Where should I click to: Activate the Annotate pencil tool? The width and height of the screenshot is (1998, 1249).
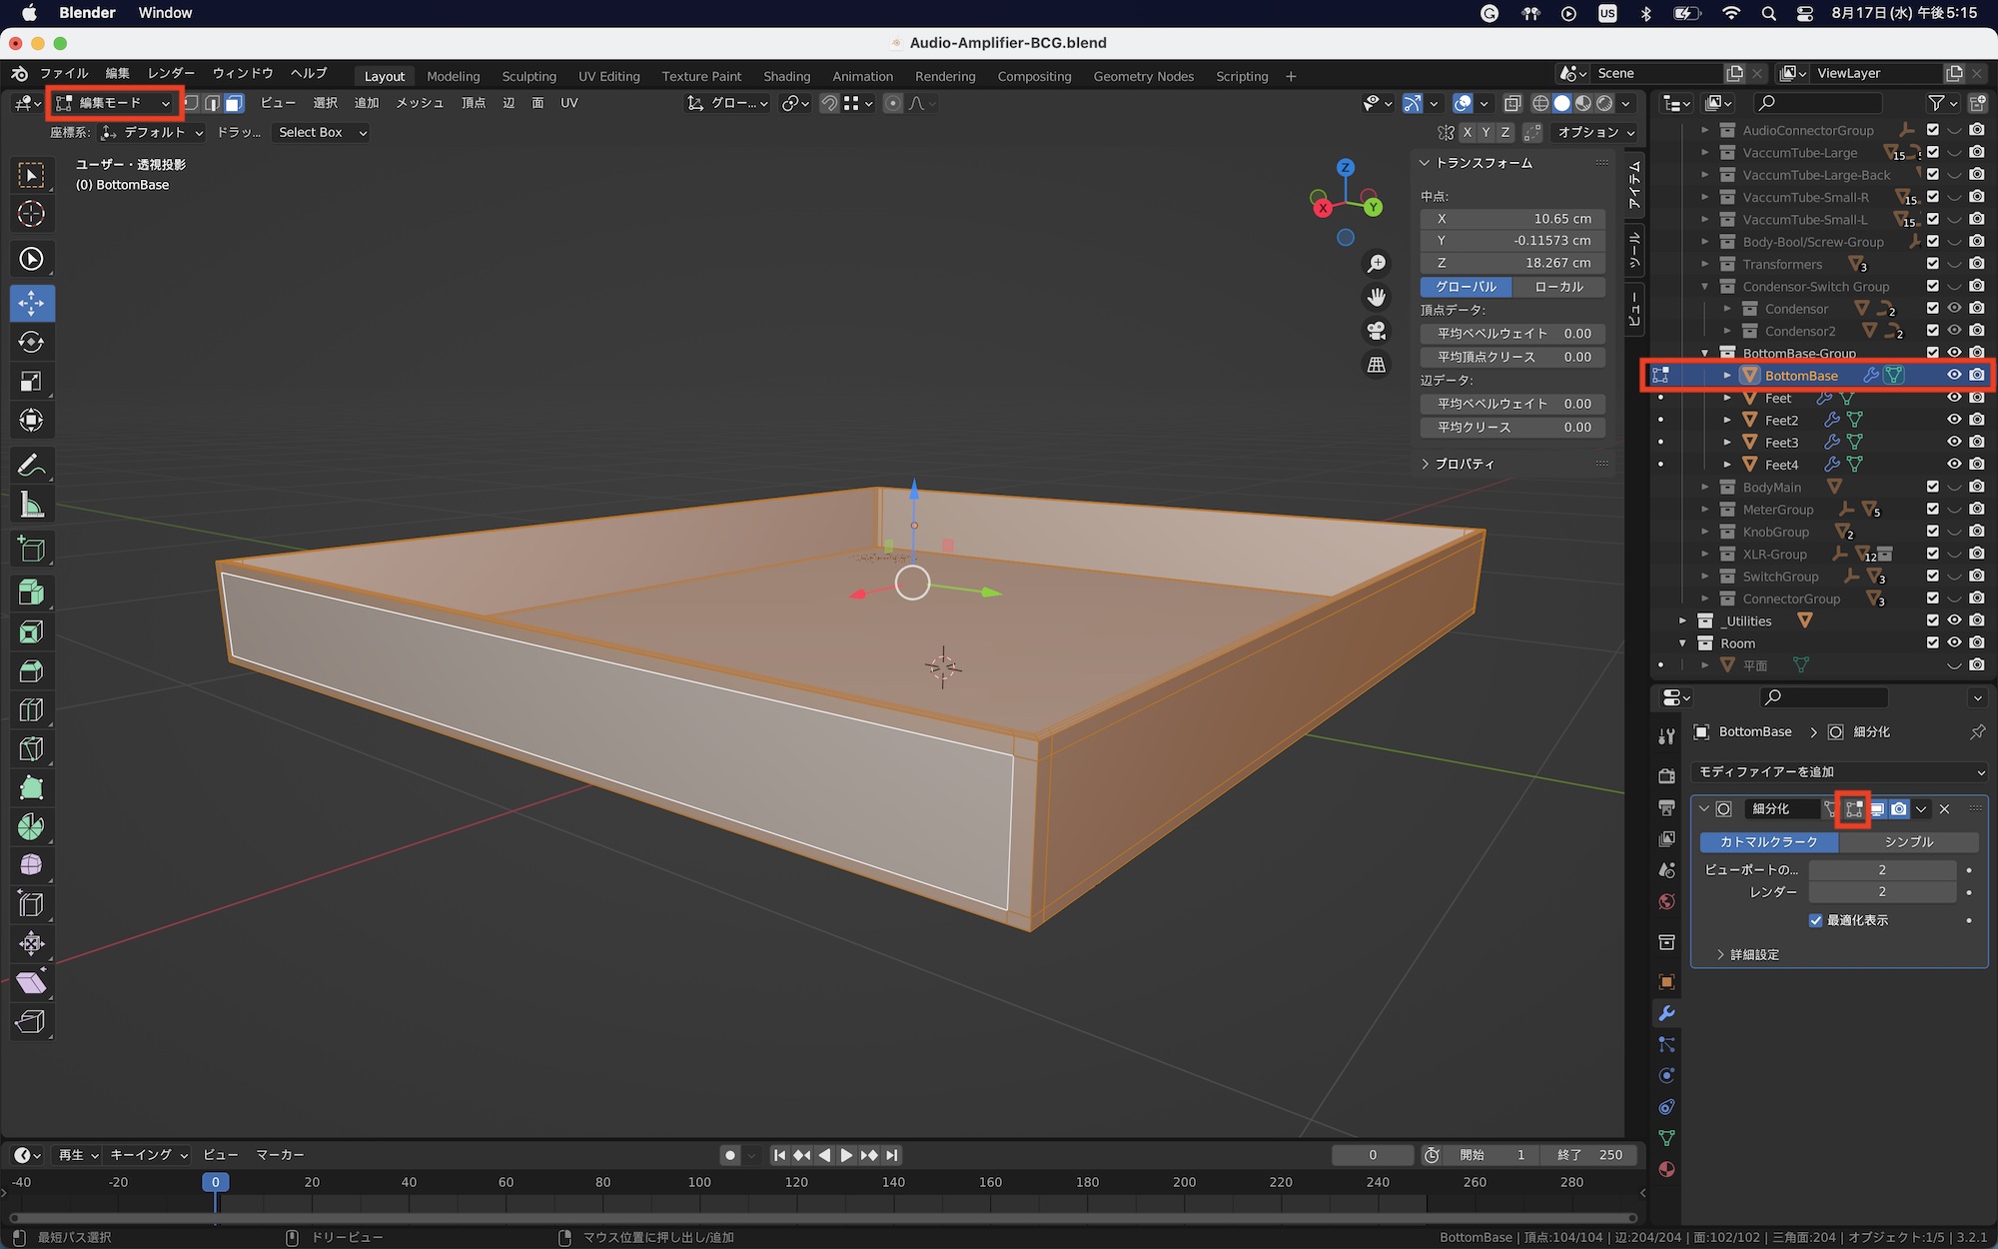[x=31, y=466]
